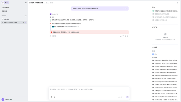Open the more options ellipsis on the selected task
Image resolution: width=181 pixels, height=102 pixels.
pyautogui.click(x=23, y=22)
